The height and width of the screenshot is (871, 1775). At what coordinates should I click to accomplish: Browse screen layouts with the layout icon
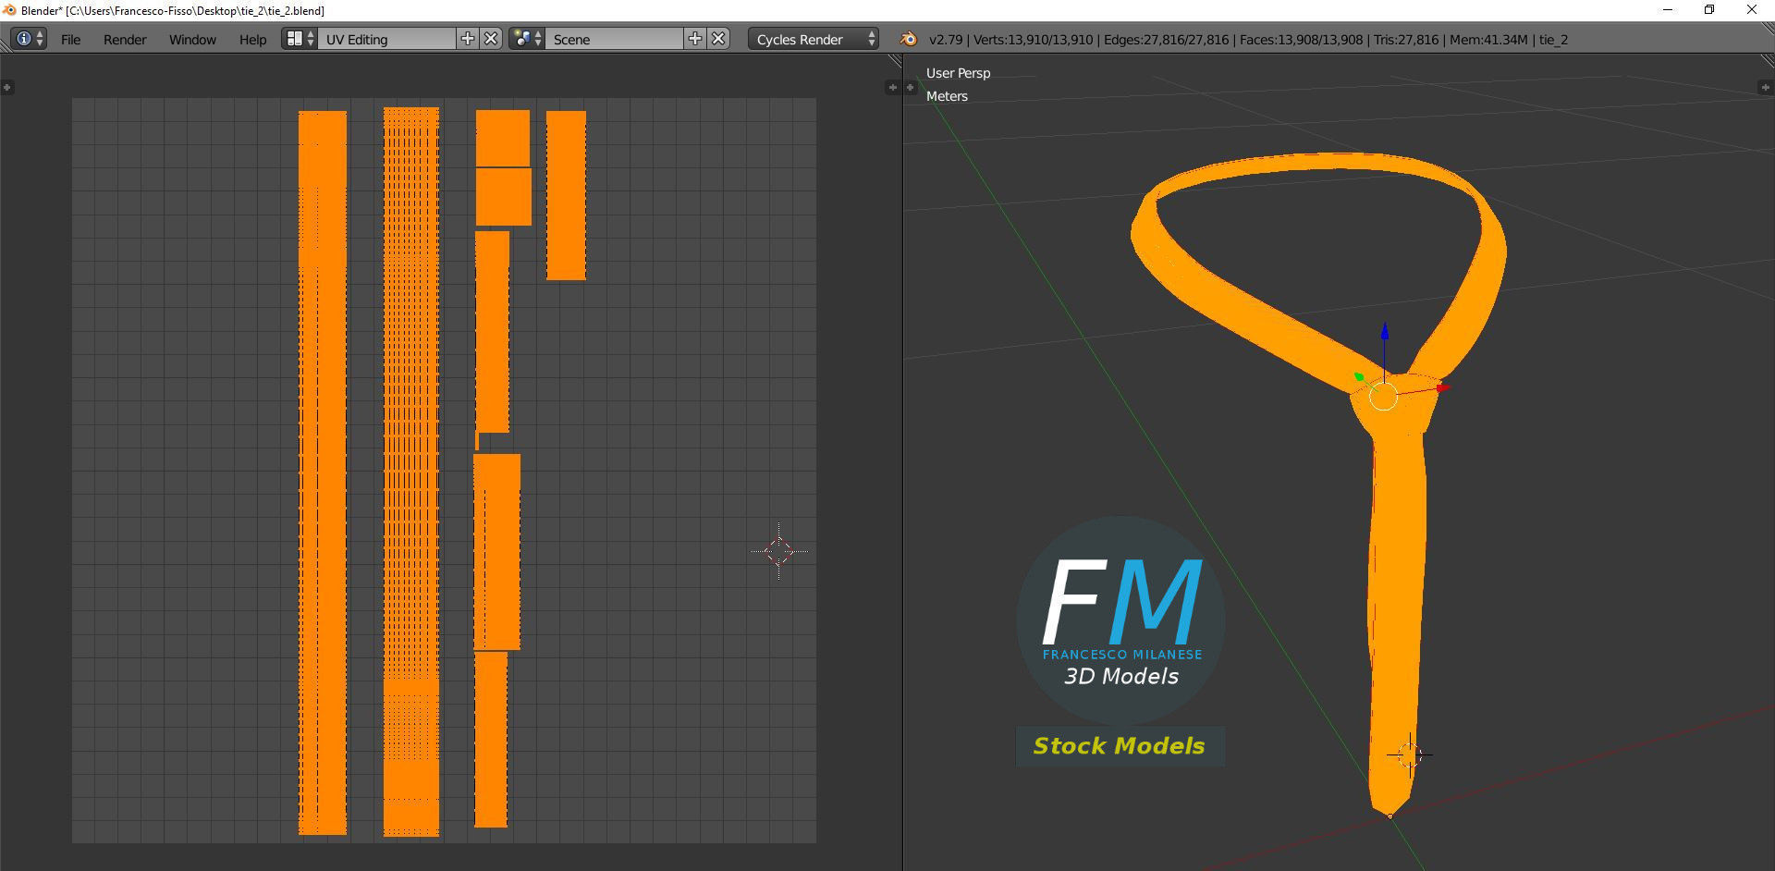pyautogui.click(x=300, y=39)
